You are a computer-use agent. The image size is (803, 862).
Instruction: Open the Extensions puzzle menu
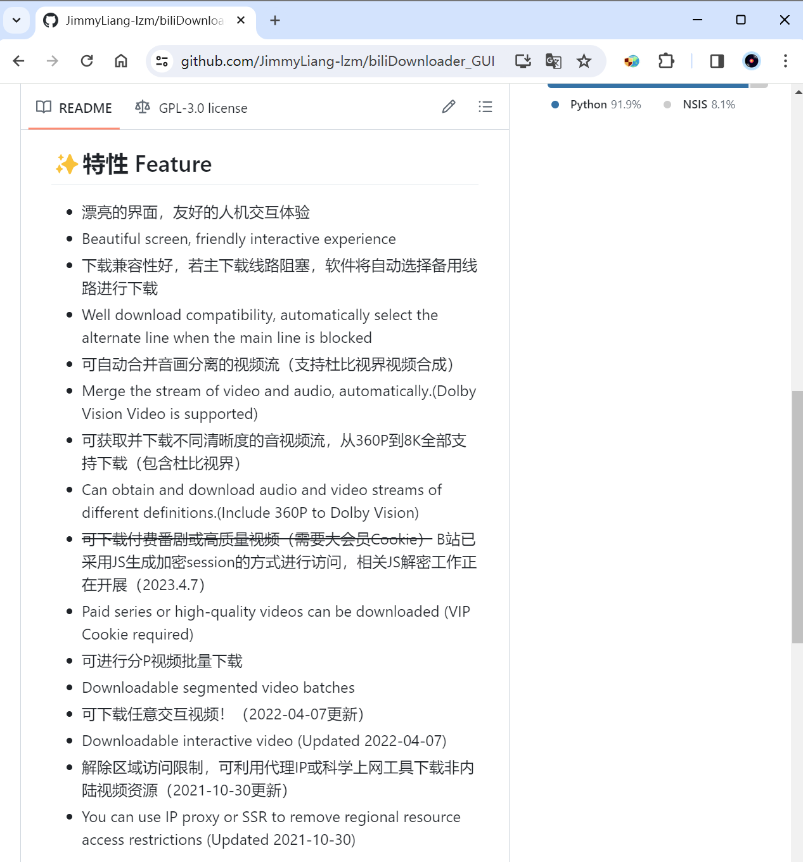(x=666, y=61)
